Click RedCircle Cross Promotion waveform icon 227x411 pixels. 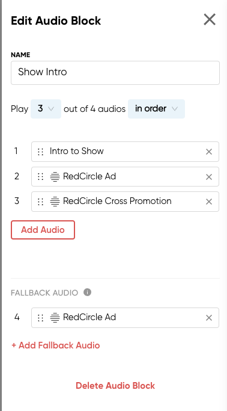pyautogui.click(x=55, y=202)
